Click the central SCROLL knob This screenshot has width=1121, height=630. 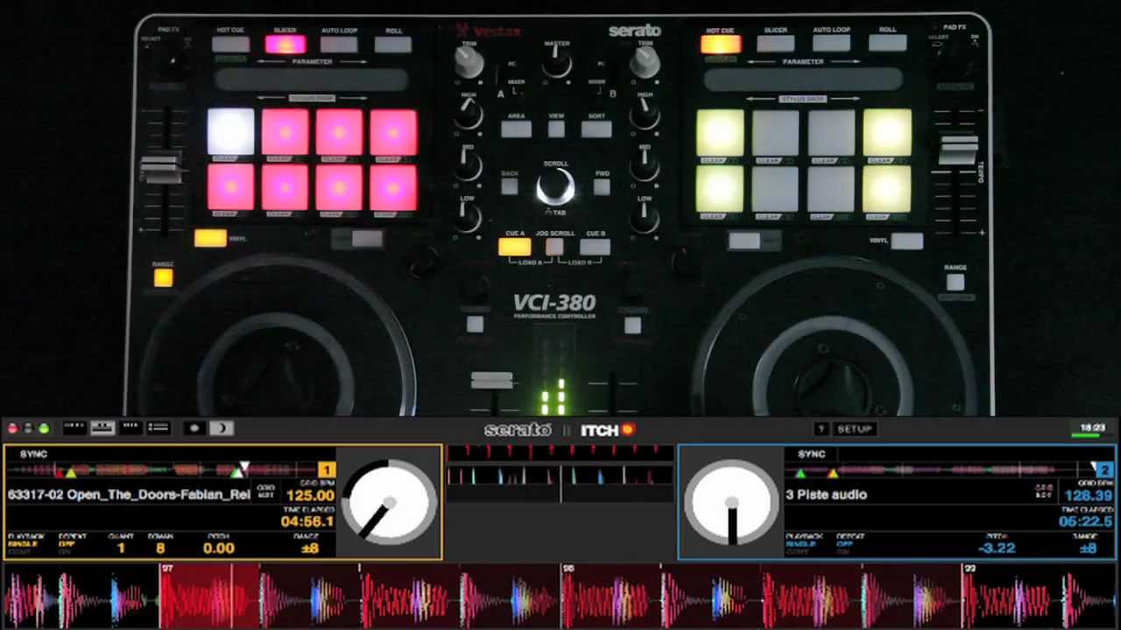[x=556, y=187]
